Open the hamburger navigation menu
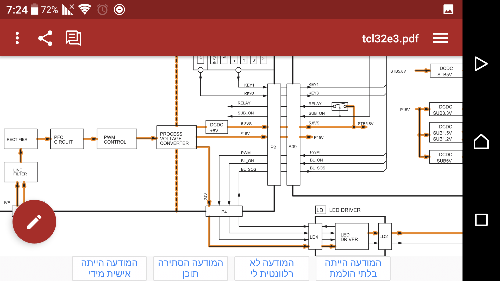 point(440,38)
